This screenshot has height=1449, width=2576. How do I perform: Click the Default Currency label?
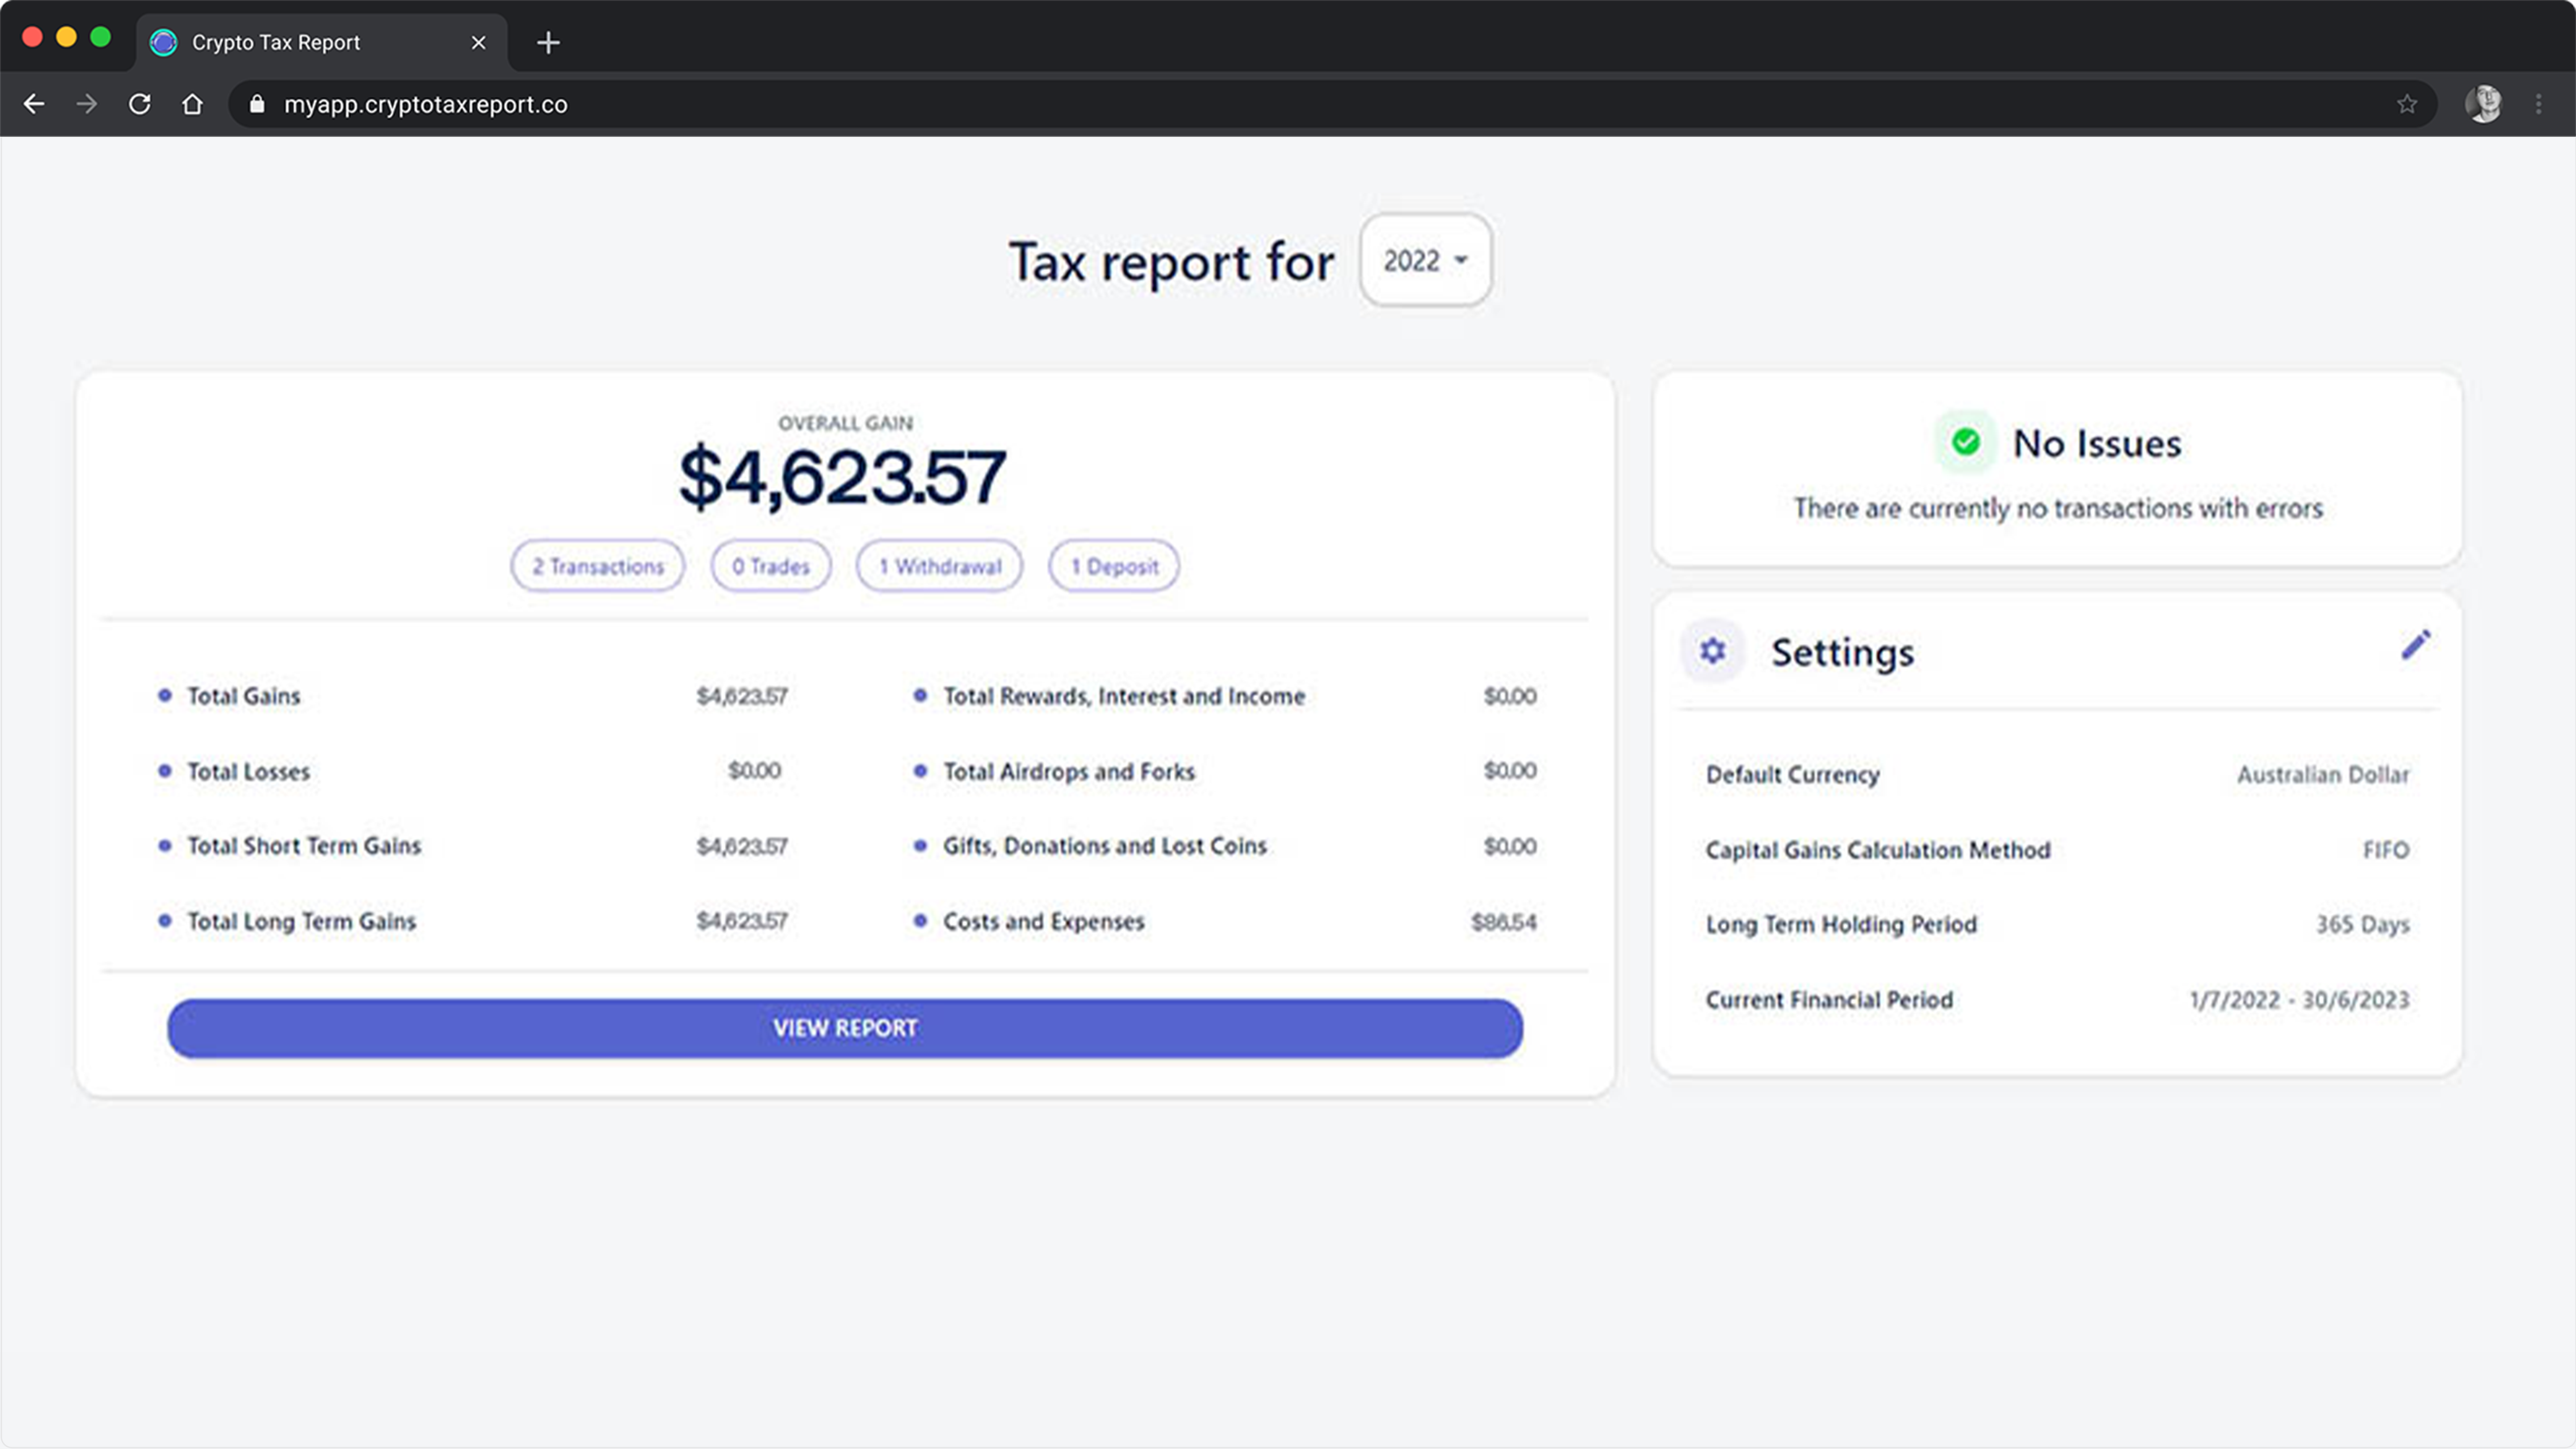pyautogui.click(x=1793, y=774)
